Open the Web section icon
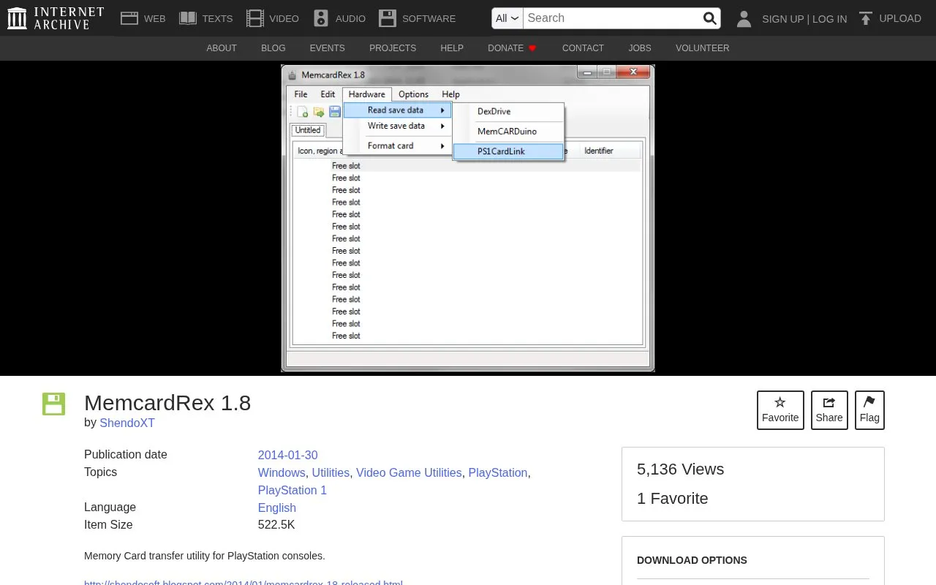Viewport: 936px width, 585px height. coord(129,18)
